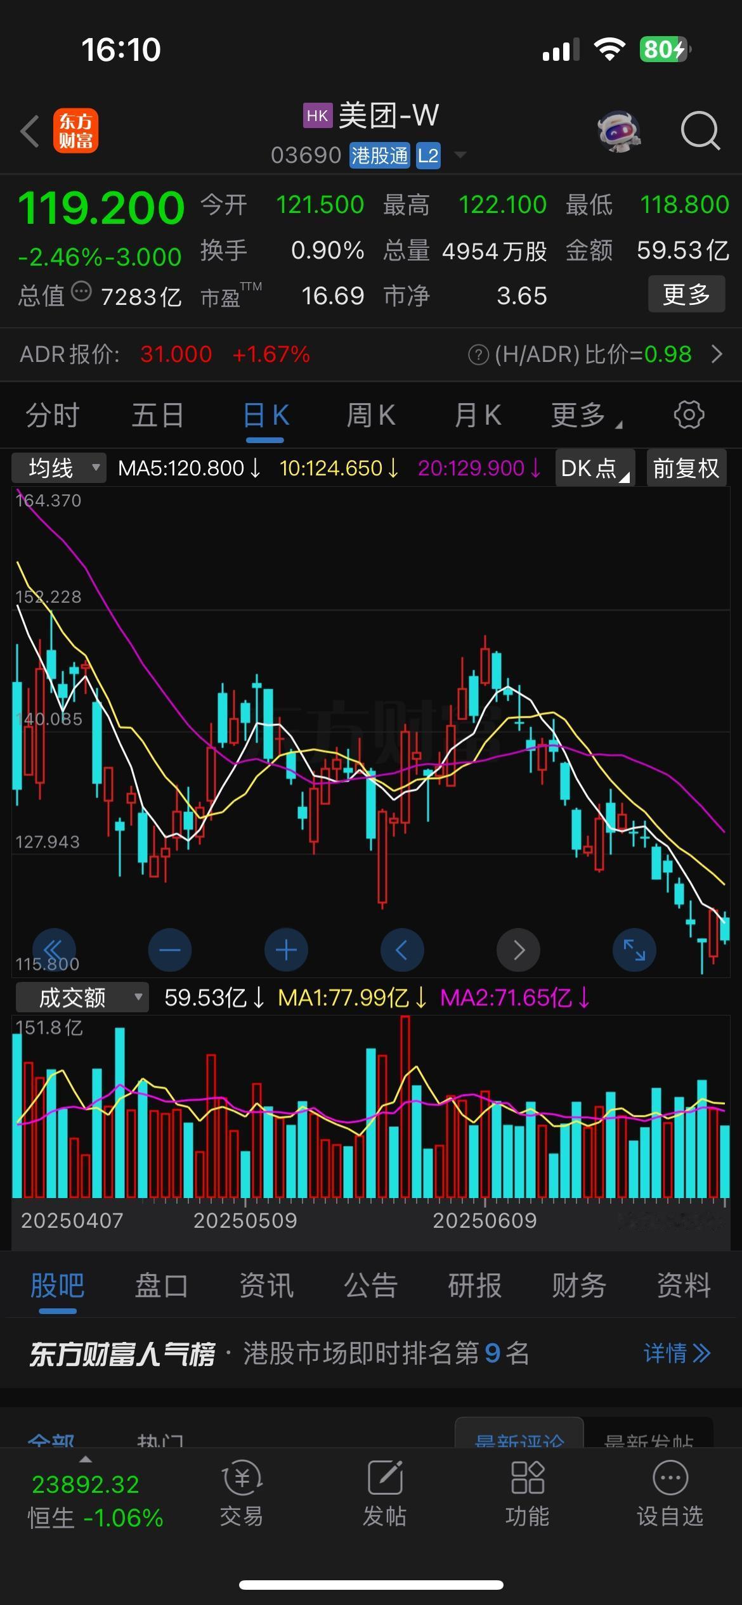742x1605 pixels.
Task: Jump to earliest with double-left arrow
Action: pyautogui.click(x=54, y=950)
